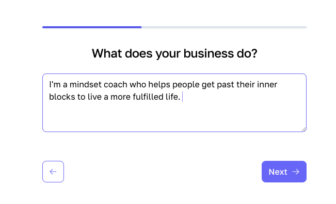Click the word 'blocks' in the textarea
The width and height of the screenshot is (336, 204).
pyautogui.click(x=62, y=97)
